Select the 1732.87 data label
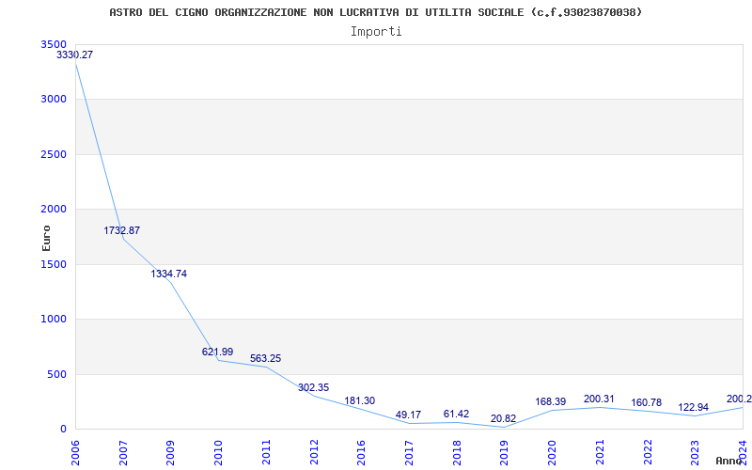The image size is (752, 470). click(x=122, y=230)
